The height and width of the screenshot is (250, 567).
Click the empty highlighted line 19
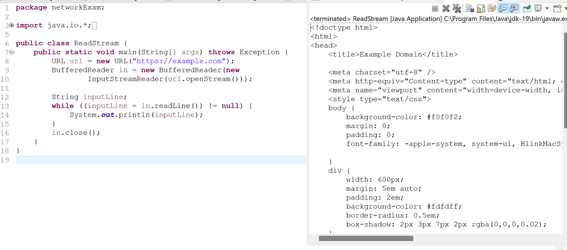161,160
